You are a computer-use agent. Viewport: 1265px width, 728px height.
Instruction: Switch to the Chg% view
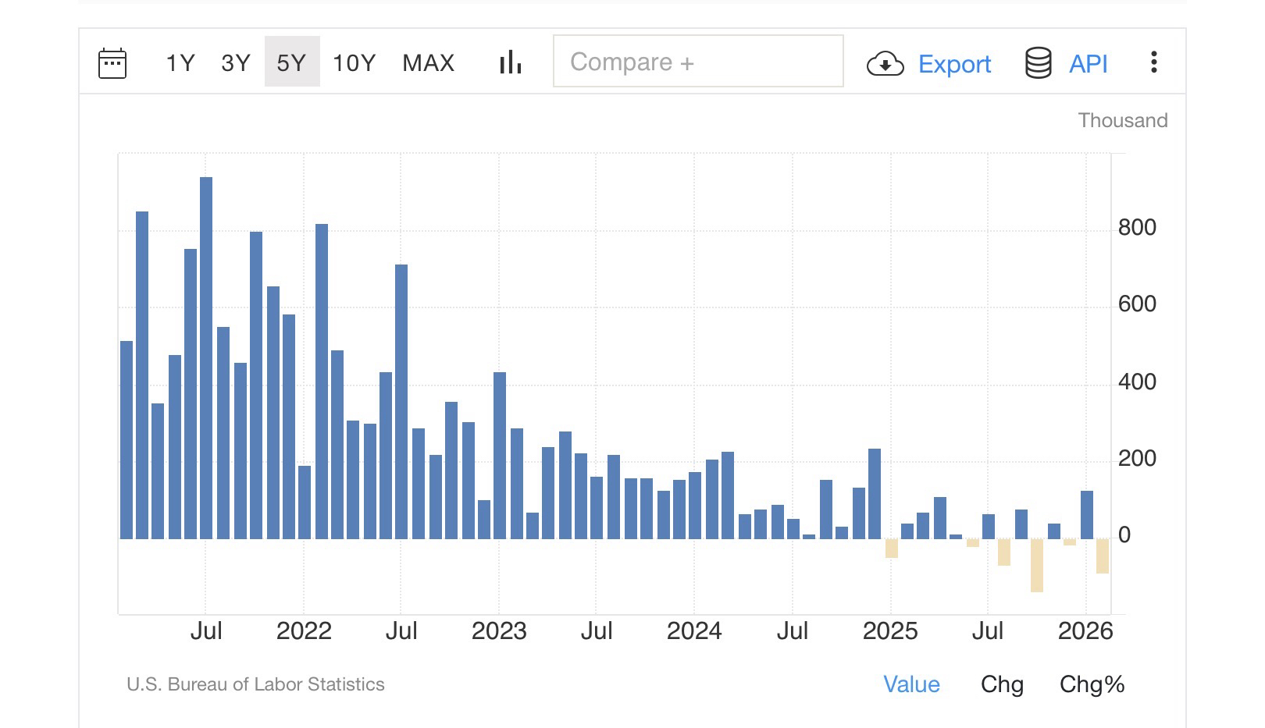tap(1092, 684)
